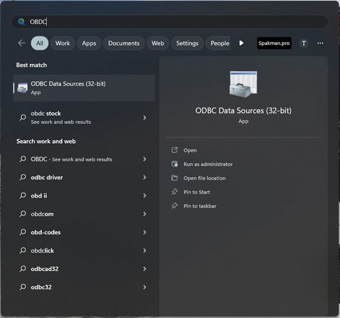Expand the obdc stock result arrow
This screenshot has width=340, height=318.
coord(145,118)
